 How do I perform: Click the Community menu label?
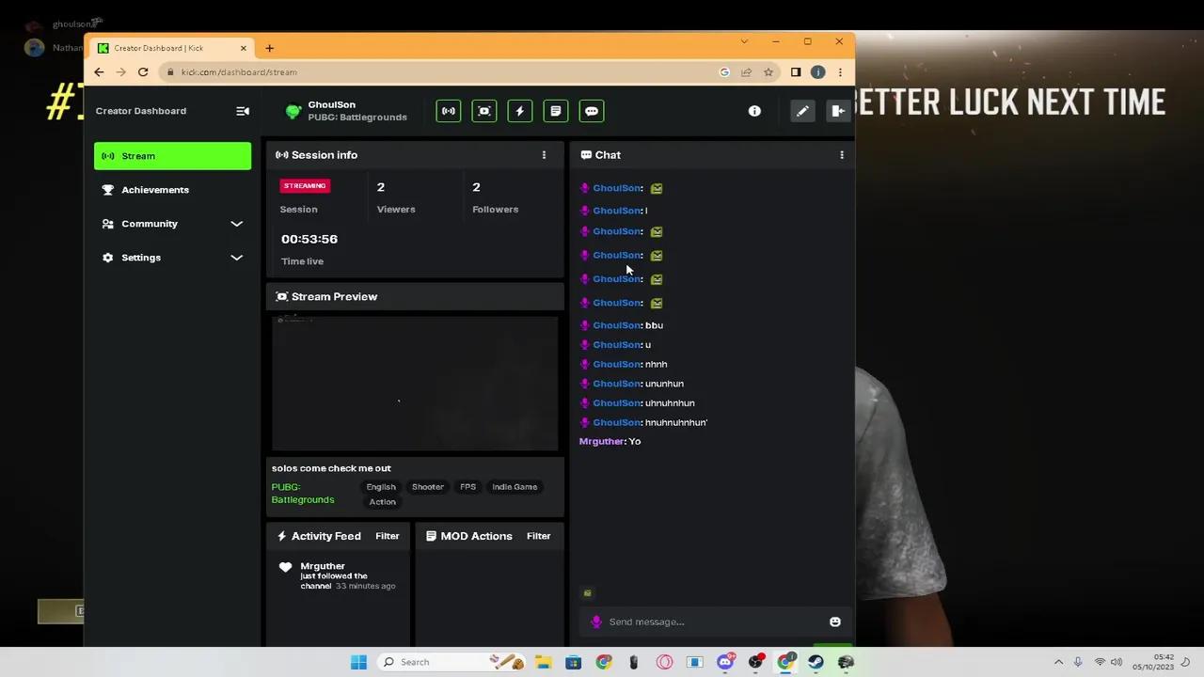150,224
